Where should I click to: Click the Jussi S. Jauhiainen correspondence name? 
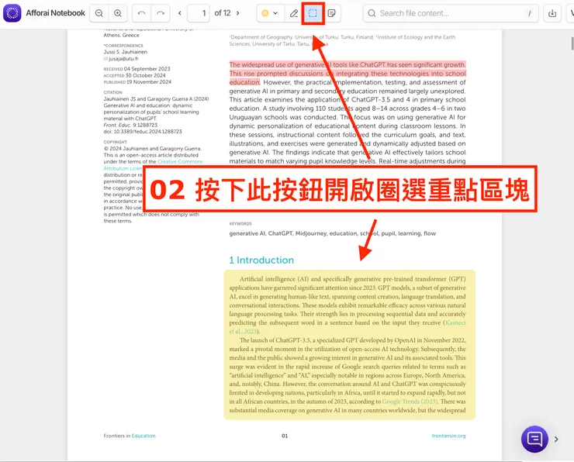tap(125, 52)
